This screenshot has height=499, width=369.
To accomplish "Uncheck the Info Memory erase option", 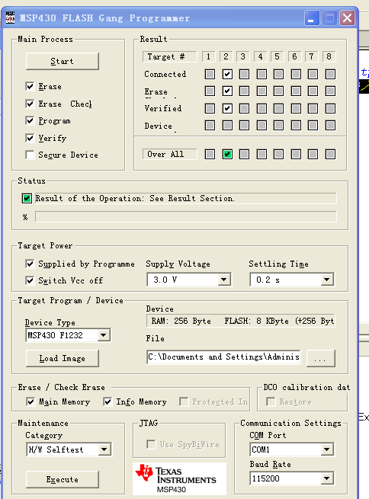I will (x=107, y=401).
